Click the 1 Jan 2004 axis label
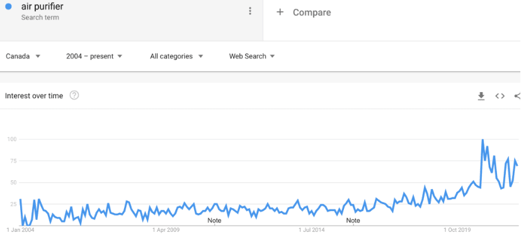The image size is (526, 242). tap(20, 230)
